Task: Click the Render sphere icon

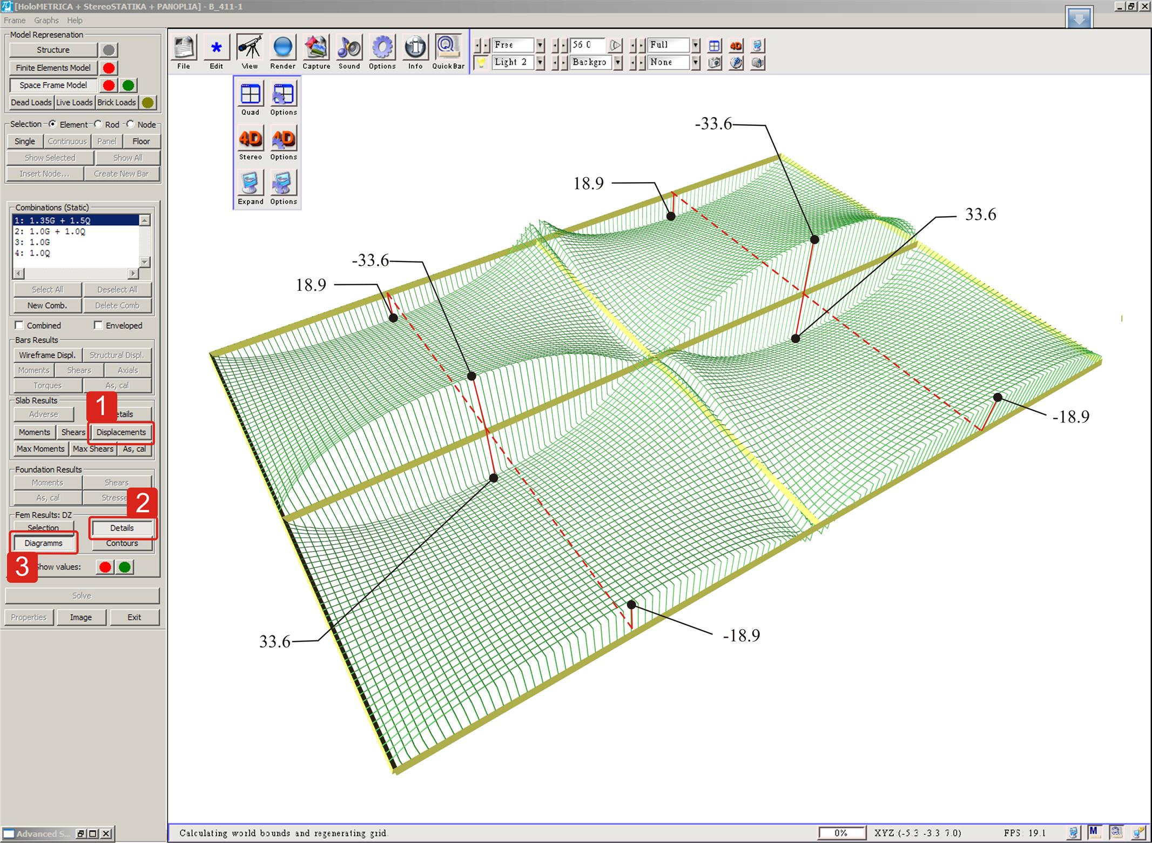Action: click(282, 48)
